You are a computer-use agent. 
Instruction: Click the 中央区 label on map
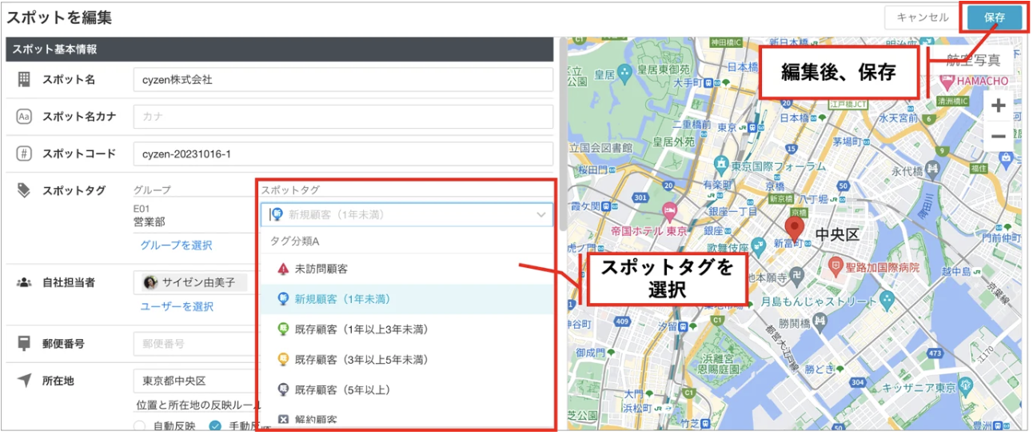tap(836, 234)
